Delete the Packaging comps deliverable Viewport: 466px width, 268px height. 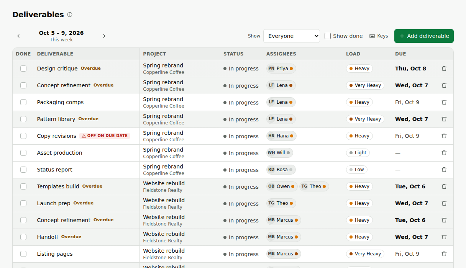coord(444,102)
